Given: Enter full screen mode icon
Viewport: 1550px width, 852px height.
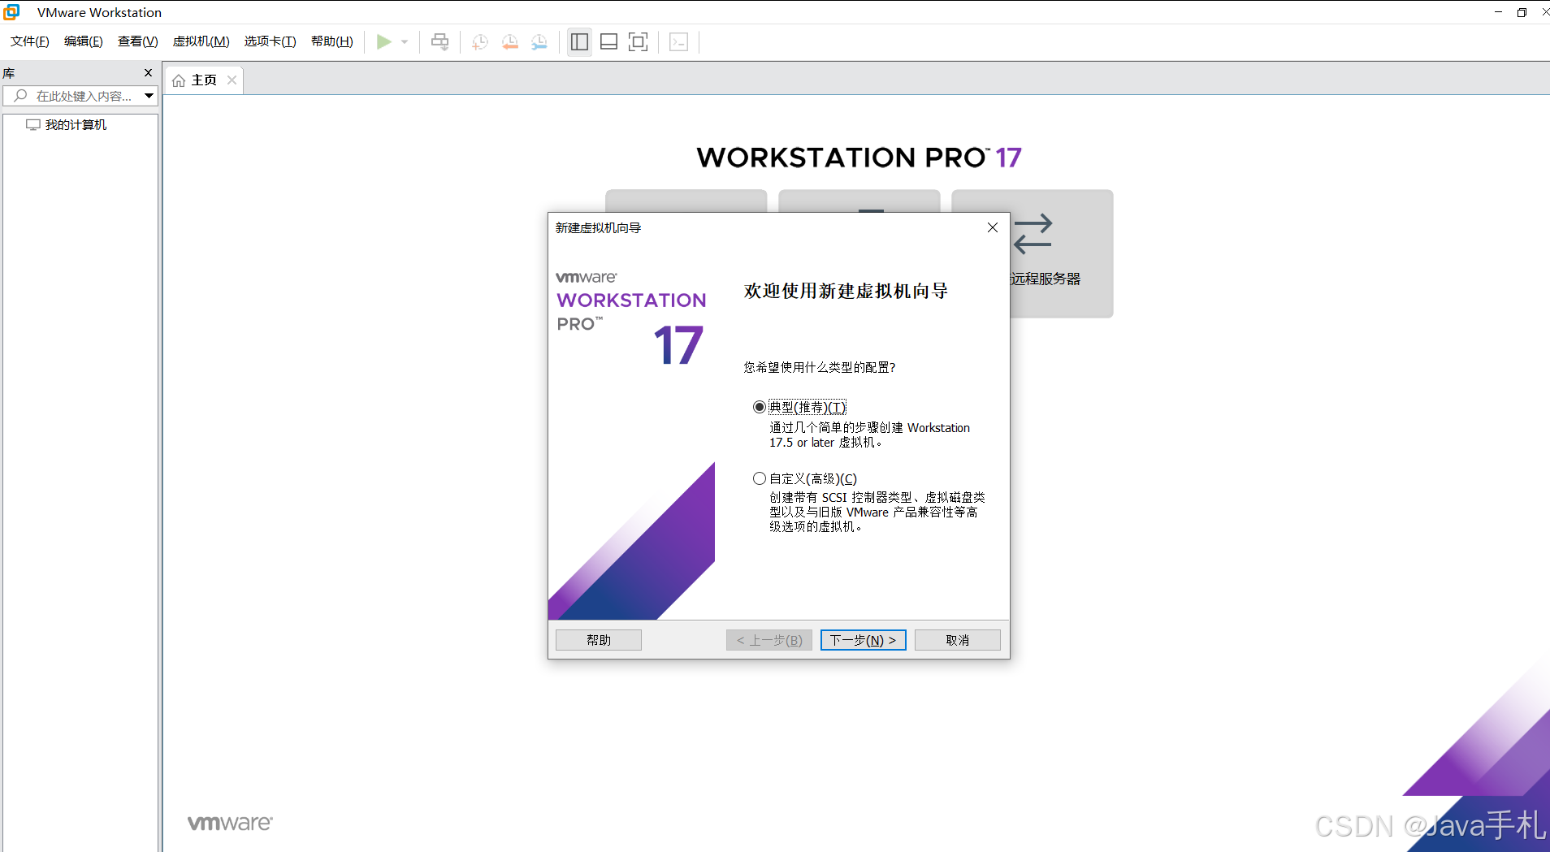Looking at the screenshot, I should click(x=639, y=41).
